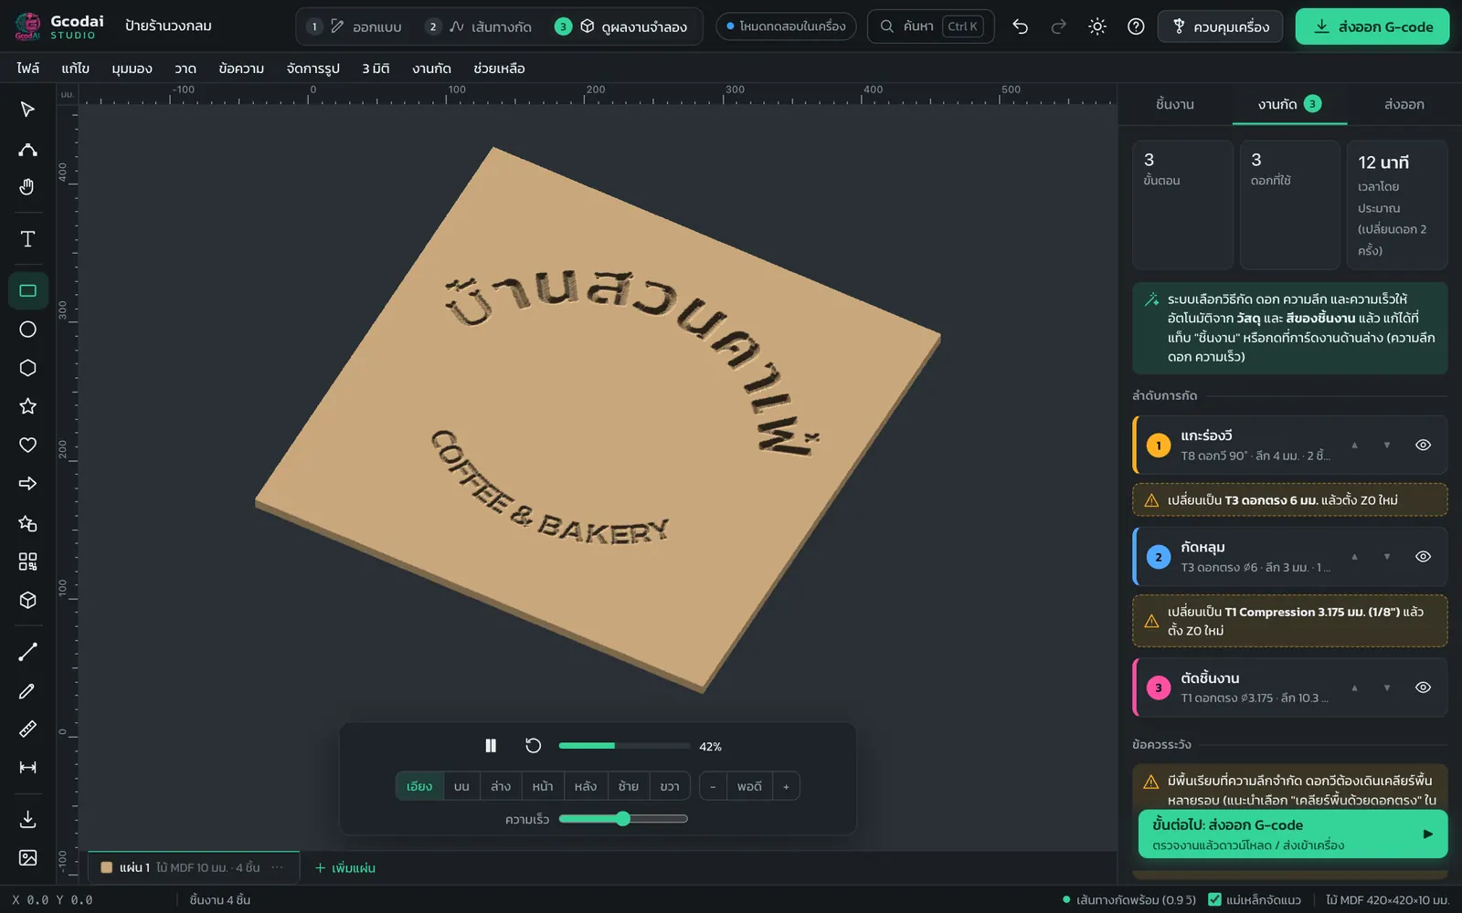Adjust the ความเร็ว speed slider
This screenshot has height=913, width=1462.
[623, 819]
